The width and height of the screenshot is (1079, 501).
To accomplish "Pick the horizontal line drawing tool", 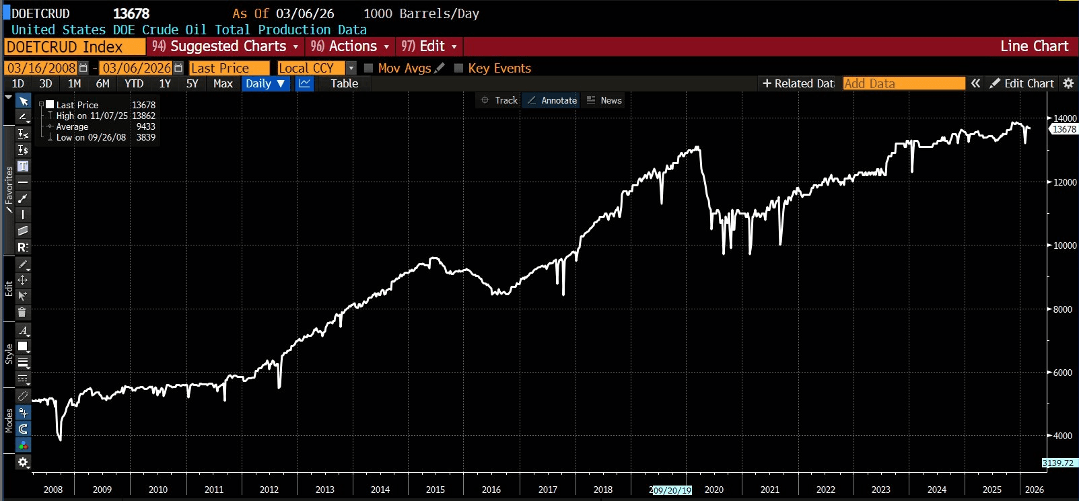I will tap(23, 182).
